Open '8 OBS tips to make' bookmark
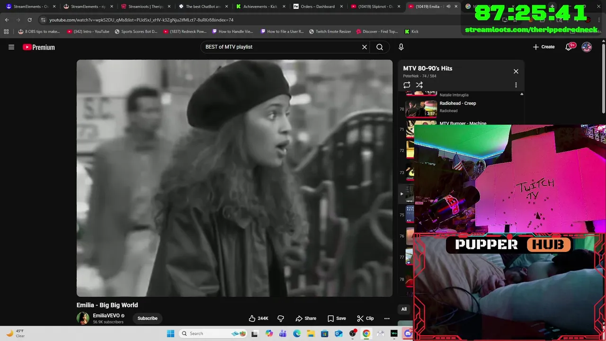 (x=39, y=31)
